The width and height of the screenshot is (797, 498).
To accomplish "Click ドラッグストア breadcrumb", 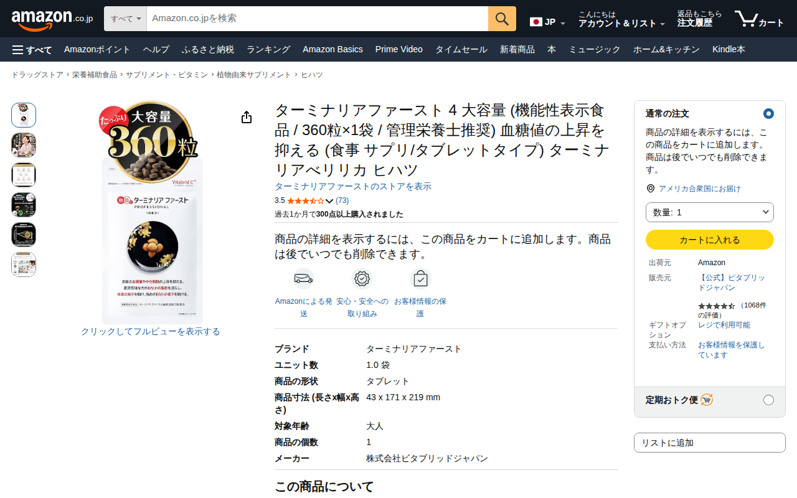I will click(x=37, y=75).
